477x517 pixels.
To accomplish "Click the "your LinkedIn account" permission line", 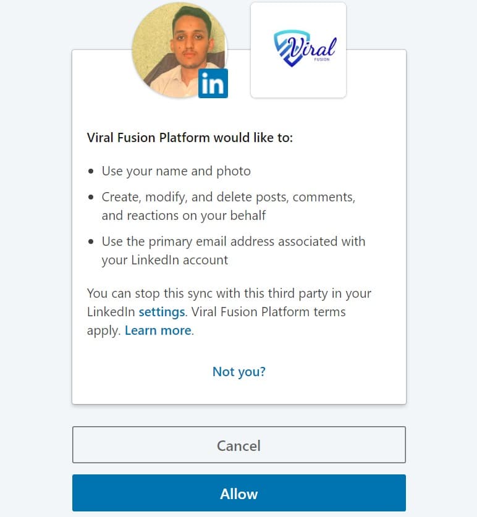I will click(x=164, y=261).
